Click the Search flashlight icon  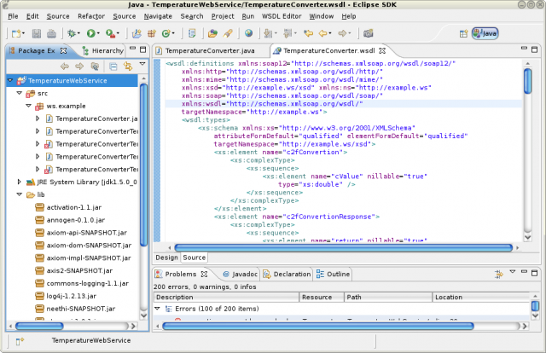[228, 33]
